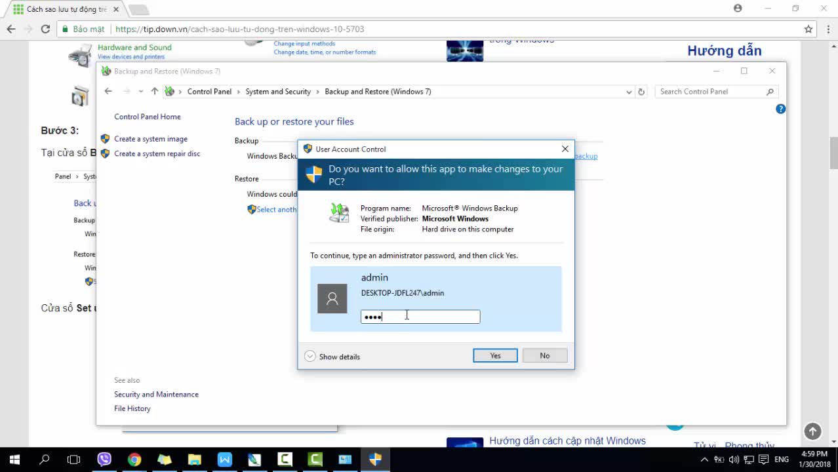838x472 pixels.
Task: Open Viber from the taskbar
Action: coord(104,460)
